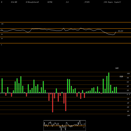
Task: Open the mini oscillator thumbnail chart at bottom
Action: click(65, 125)
